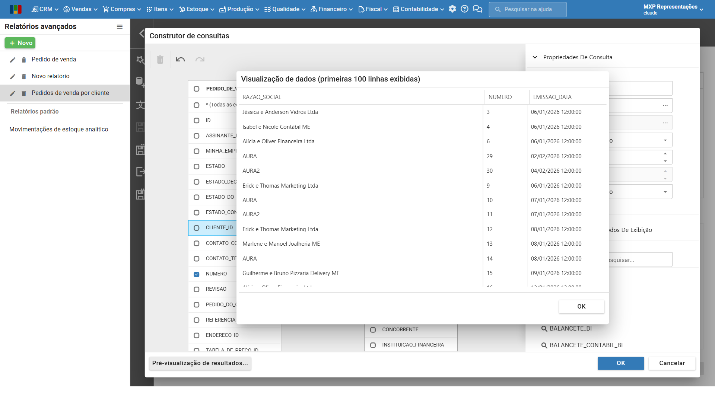Check the REVISAO field checkbox
Screen dimensions: 715x402
coord(197,290)
